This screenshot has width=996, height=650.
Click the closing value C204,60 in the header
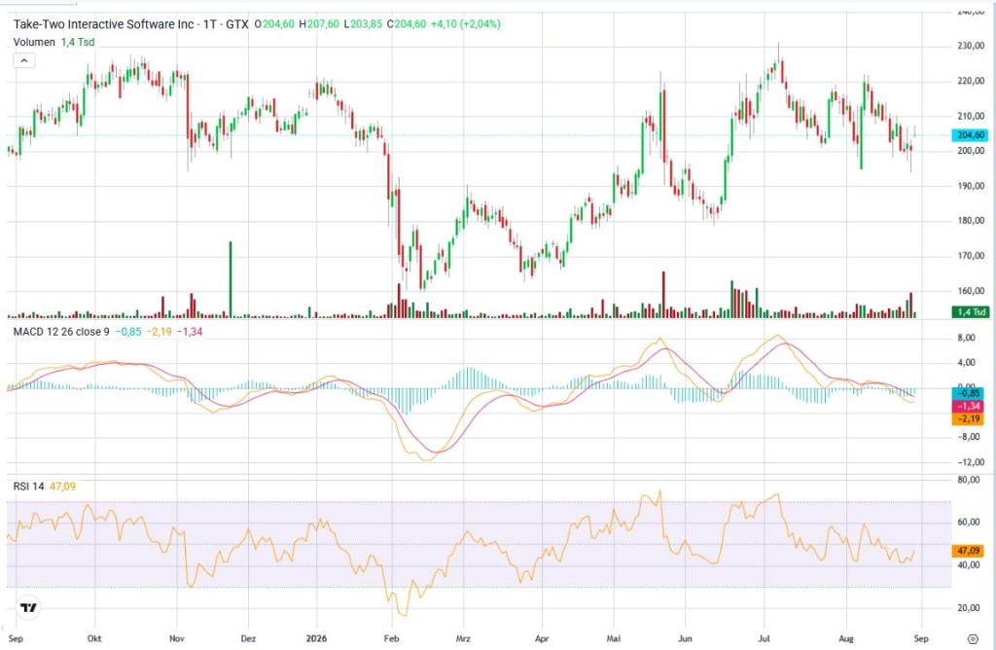[x=407, y=24]
